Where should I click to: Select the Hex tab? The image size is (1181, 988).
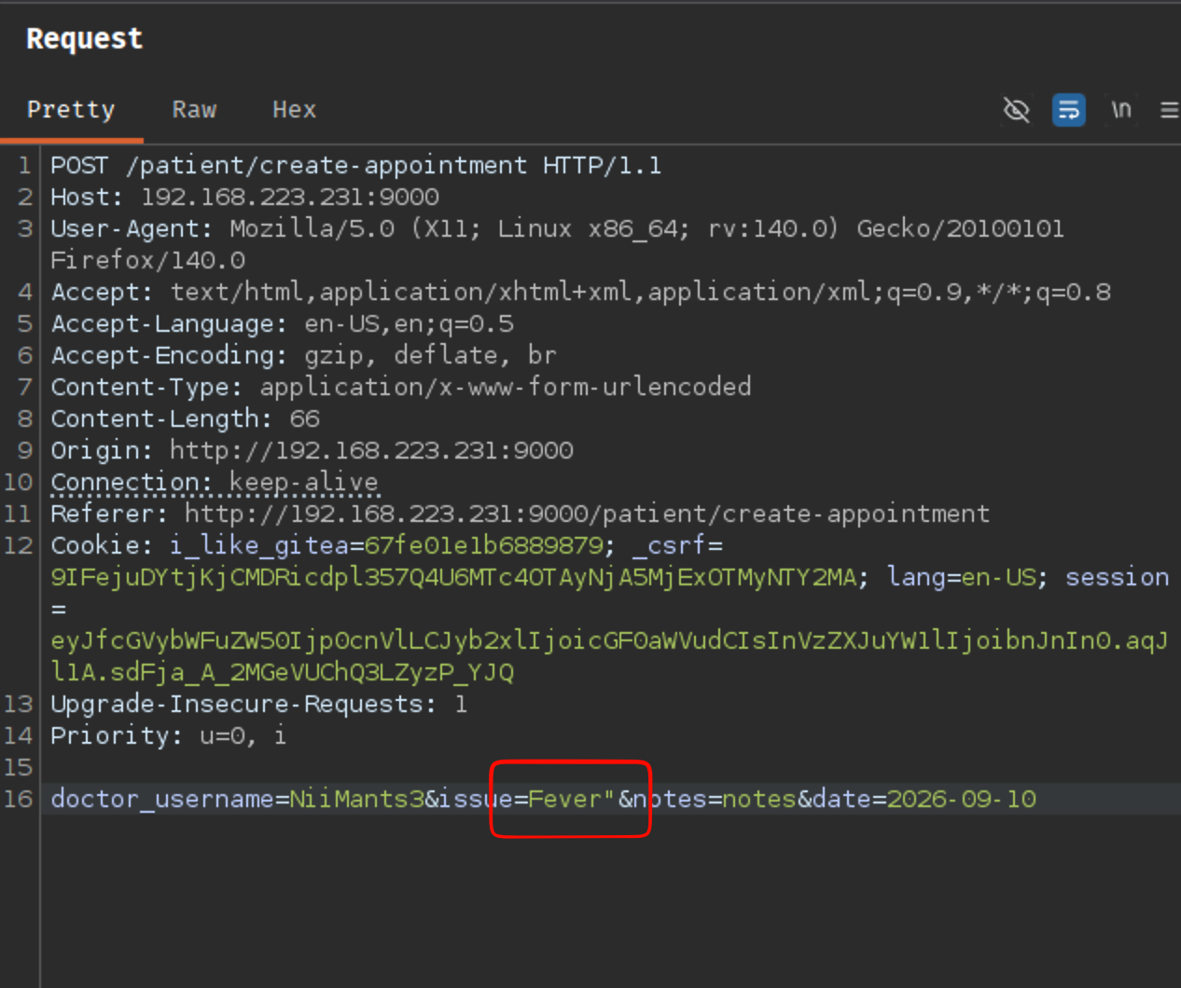point(294,110)
